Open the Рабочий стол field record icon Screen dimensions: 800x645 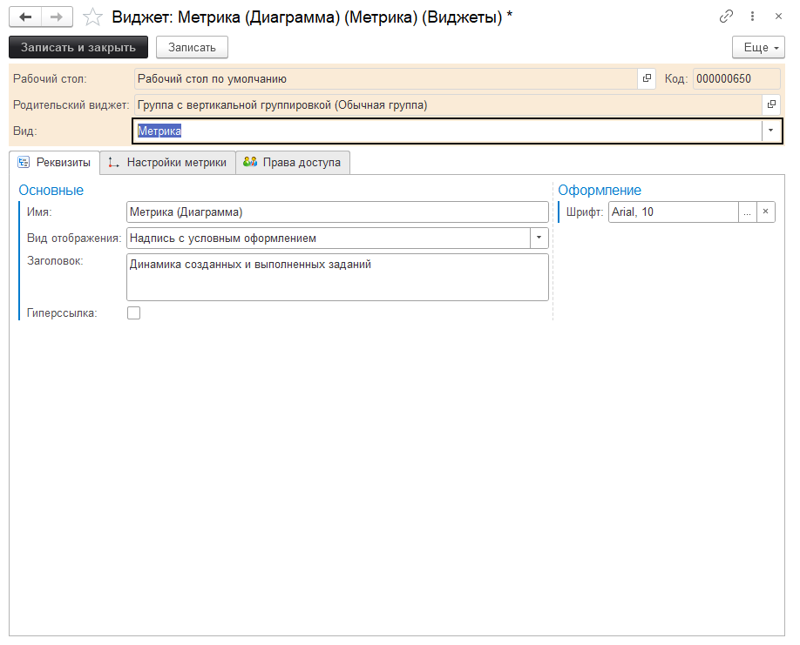point(647,79)
